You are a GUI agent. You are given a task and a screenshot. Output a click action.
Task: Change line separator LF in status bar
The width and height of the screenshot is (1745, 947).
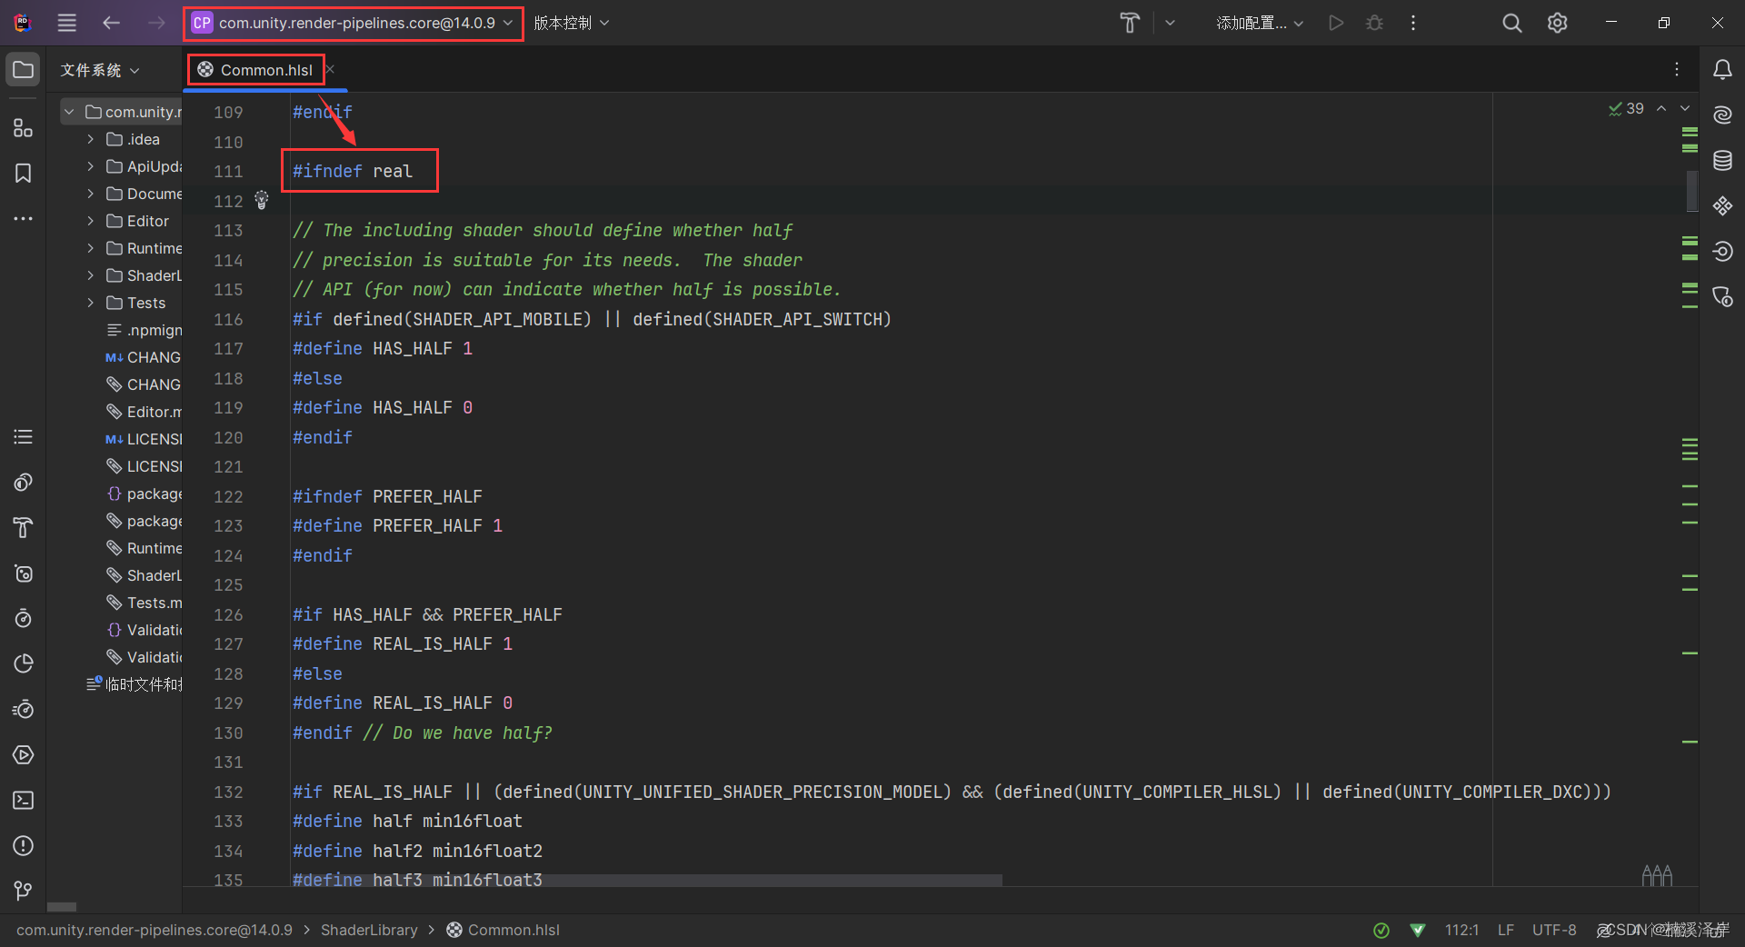click(x=1506, y=930)
